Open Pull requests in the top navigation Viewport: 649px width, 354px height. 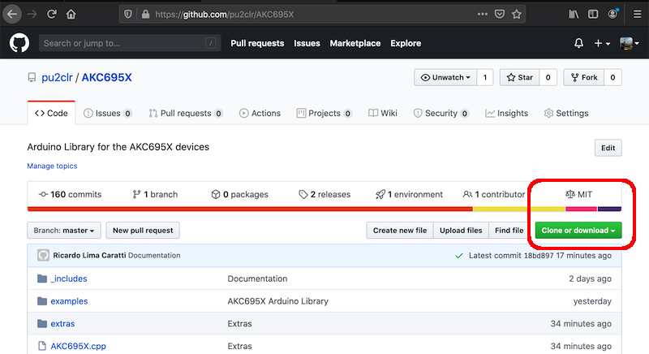[x=257, y=43]
